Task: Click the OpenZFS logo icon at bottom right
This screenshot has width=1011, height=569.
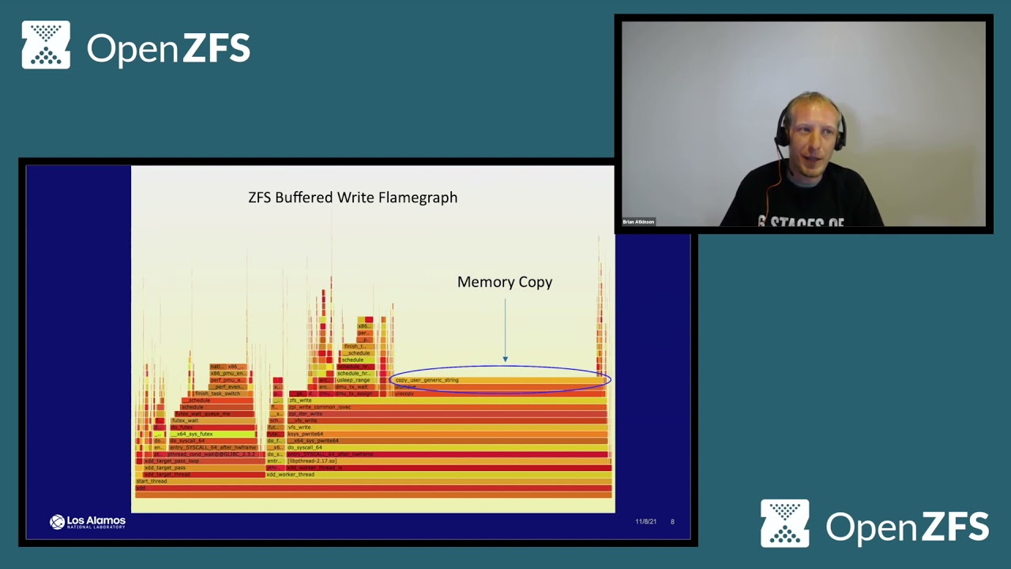Action: [784, 523]
